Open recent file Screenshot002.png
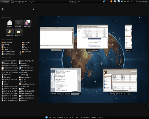 click(9, 61)
